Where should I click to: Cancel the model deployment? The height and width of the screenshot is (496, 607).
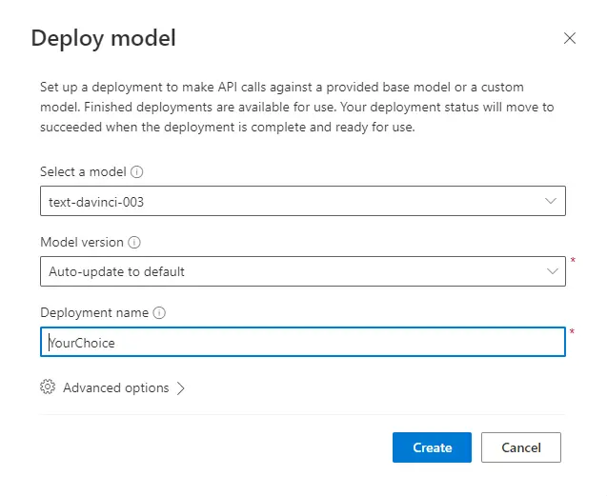click(520, 447)
